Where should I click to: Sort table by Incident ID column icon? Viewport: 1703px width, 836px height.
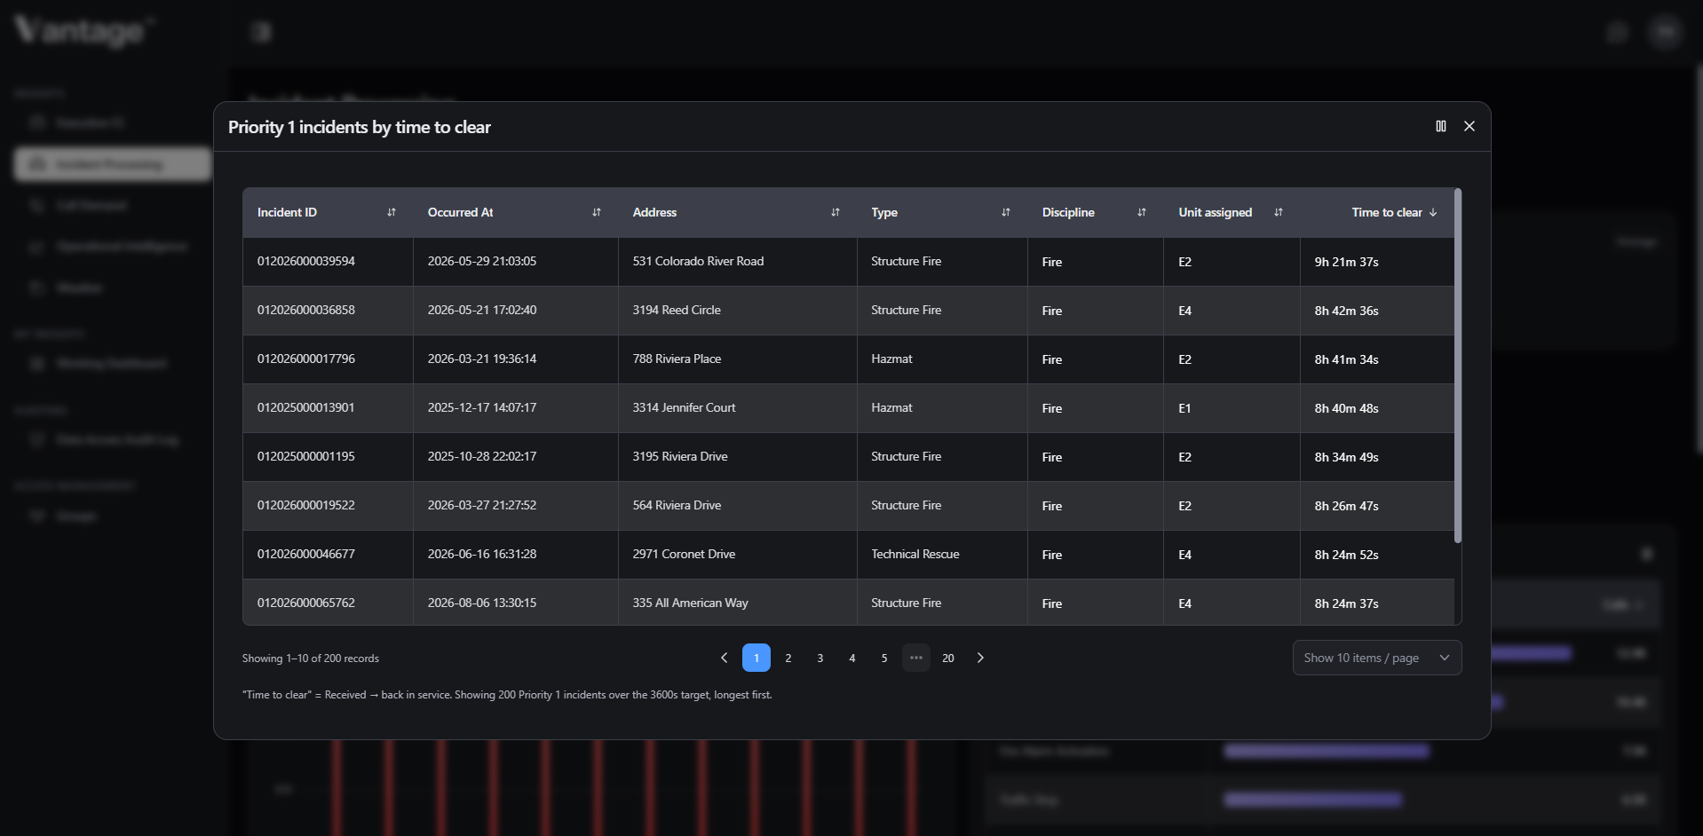(x=392, y=213)
